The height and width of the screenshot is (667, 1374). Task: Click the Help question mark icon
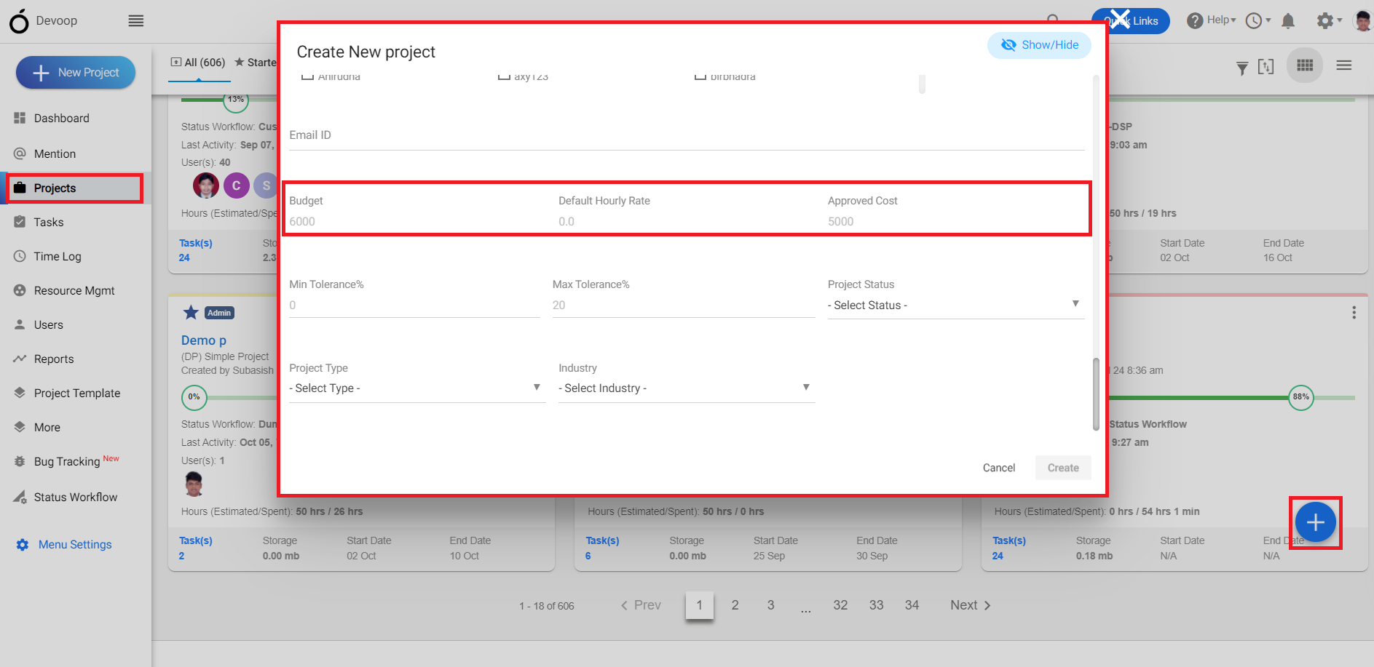pyautogui.click(x=1195, y=20)
